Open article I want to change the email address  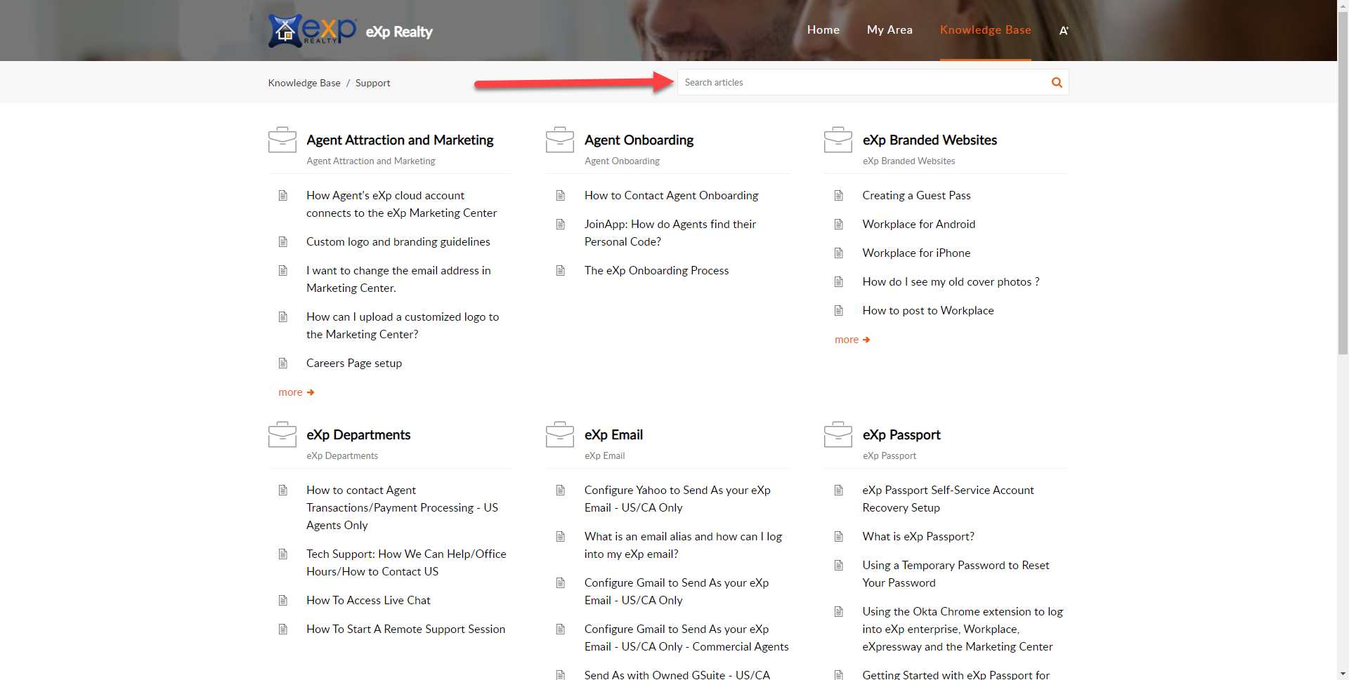pyautogui.click(x=398, y=279)
